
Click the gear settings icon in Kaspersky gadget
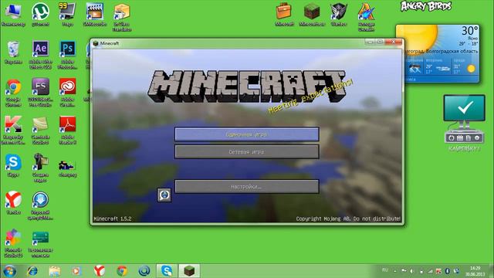[477, 138]
